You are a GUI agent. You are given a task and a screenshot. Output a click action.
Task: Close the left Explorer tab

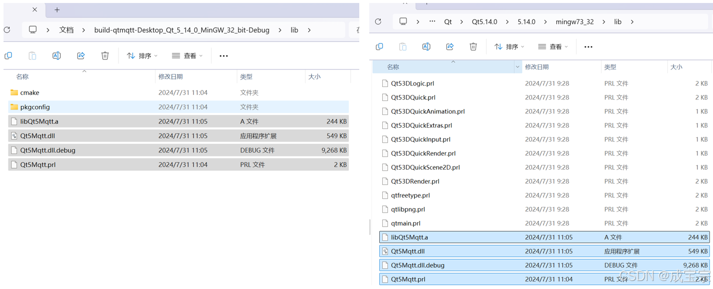tap(35, 9)
